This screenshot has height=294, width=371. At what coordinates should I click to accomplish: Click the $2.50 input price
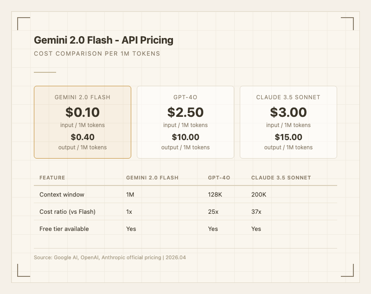pos(185,113)
